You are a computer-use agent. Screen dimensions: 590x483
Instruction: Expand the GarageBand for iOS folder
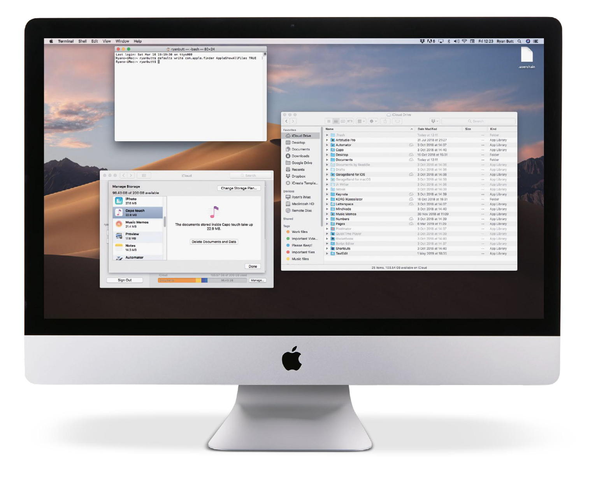(x=327, y=175)
